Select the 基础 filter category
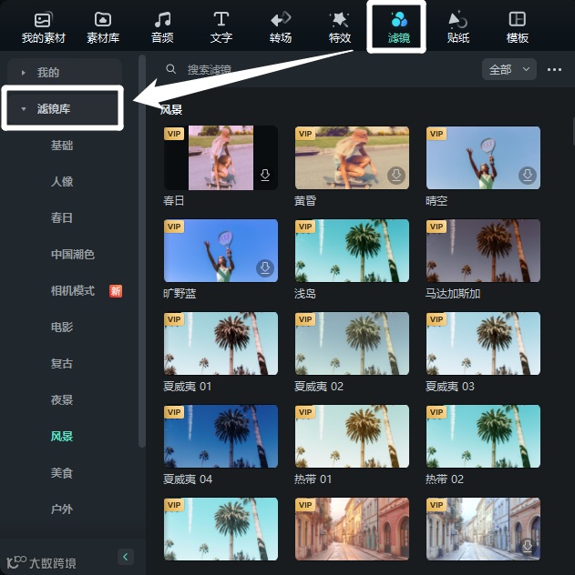Image resolution: width=575 pixels, height=575 pixels. coord(62,146)
